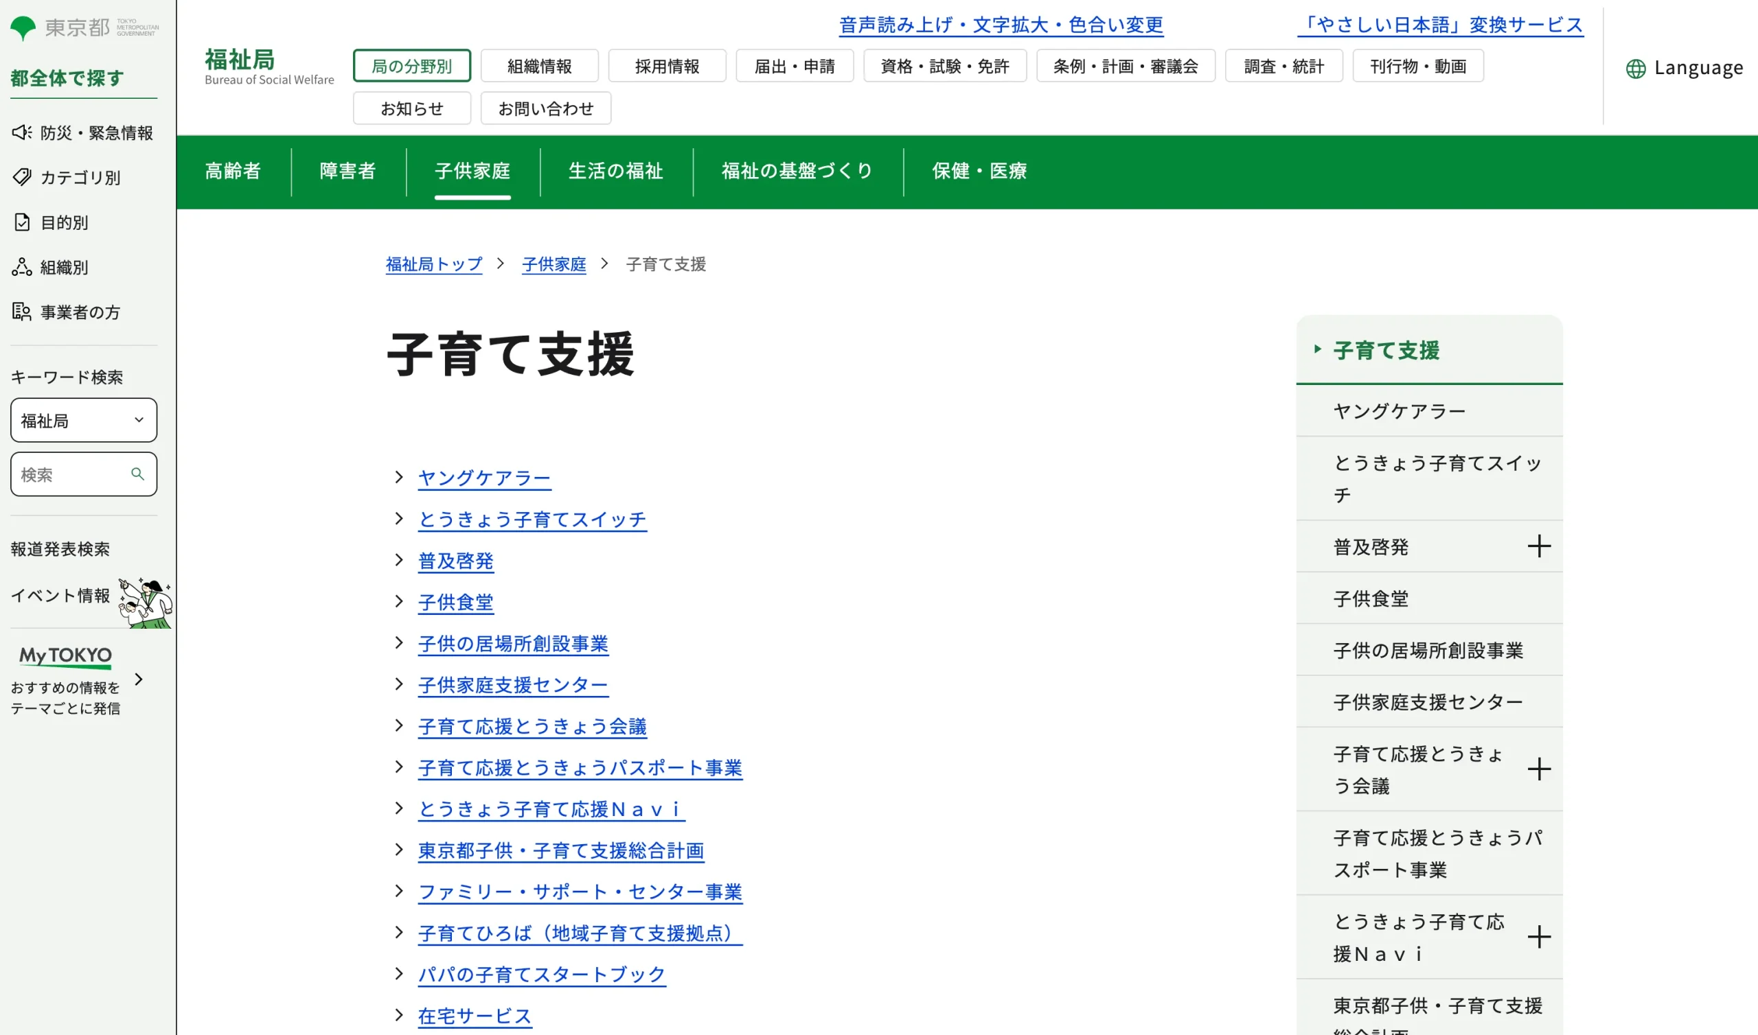
Task: Click 子育て支援 heading in right side menu
Action: pos(1386,350)
